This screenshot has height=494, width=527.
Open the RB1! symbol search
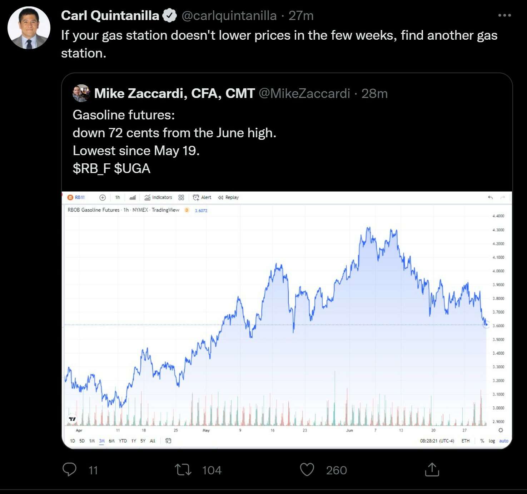click(x=76, y=197)
